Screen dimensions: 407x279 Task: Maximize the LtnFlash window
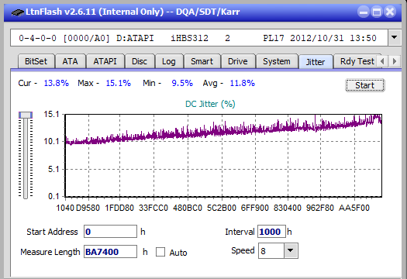pyautogui.click(x=377, y=12)
